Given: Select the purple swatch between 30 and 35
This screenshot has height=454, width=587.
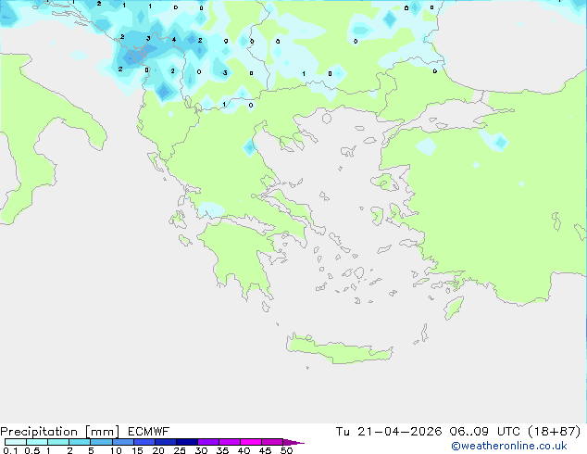Looking at the screenshot, I should tap(207, 442).
